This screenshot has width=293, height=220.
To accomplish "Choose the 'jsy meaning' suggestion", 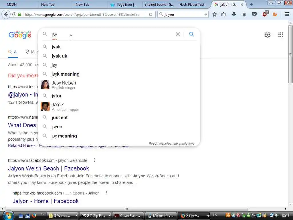I will [x=119, y=136].
